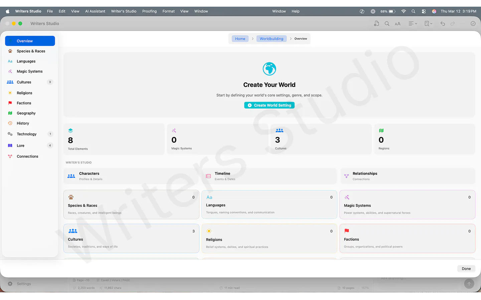
Task: Go to Worldbuilding in the breadcrumb
Action: [x=272, y=39]
